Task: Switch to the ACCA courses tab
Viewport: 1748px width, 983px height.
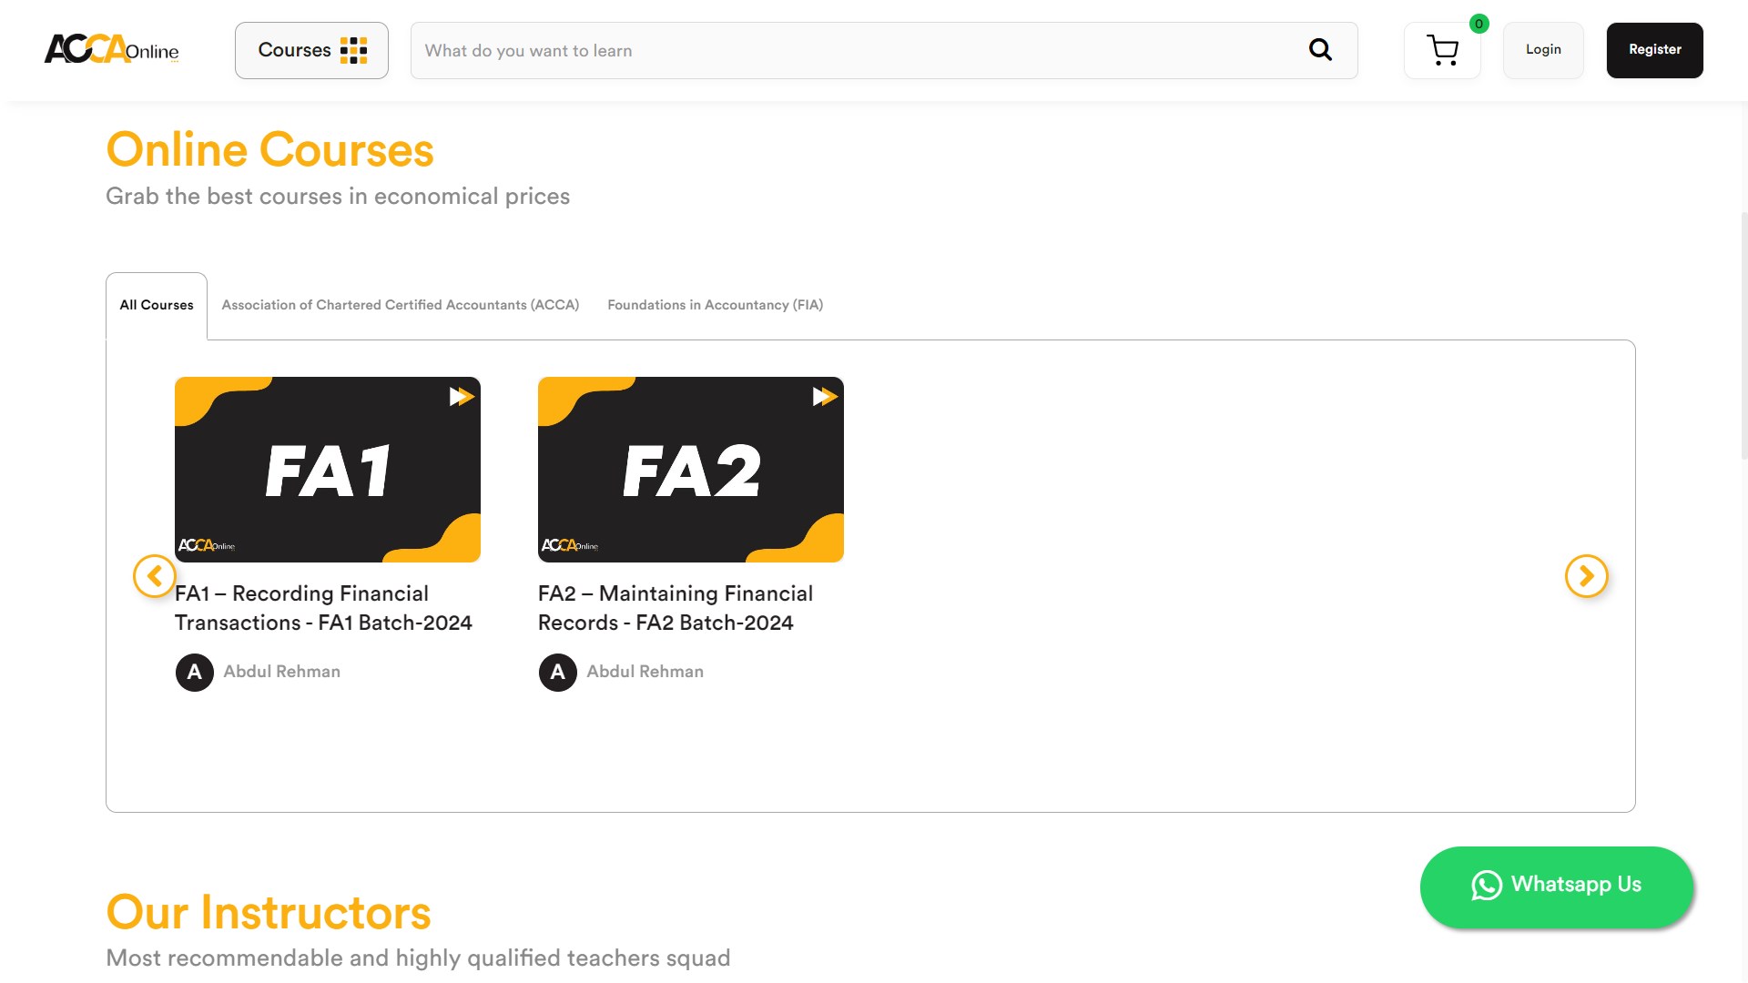Action: coord(400,305)
